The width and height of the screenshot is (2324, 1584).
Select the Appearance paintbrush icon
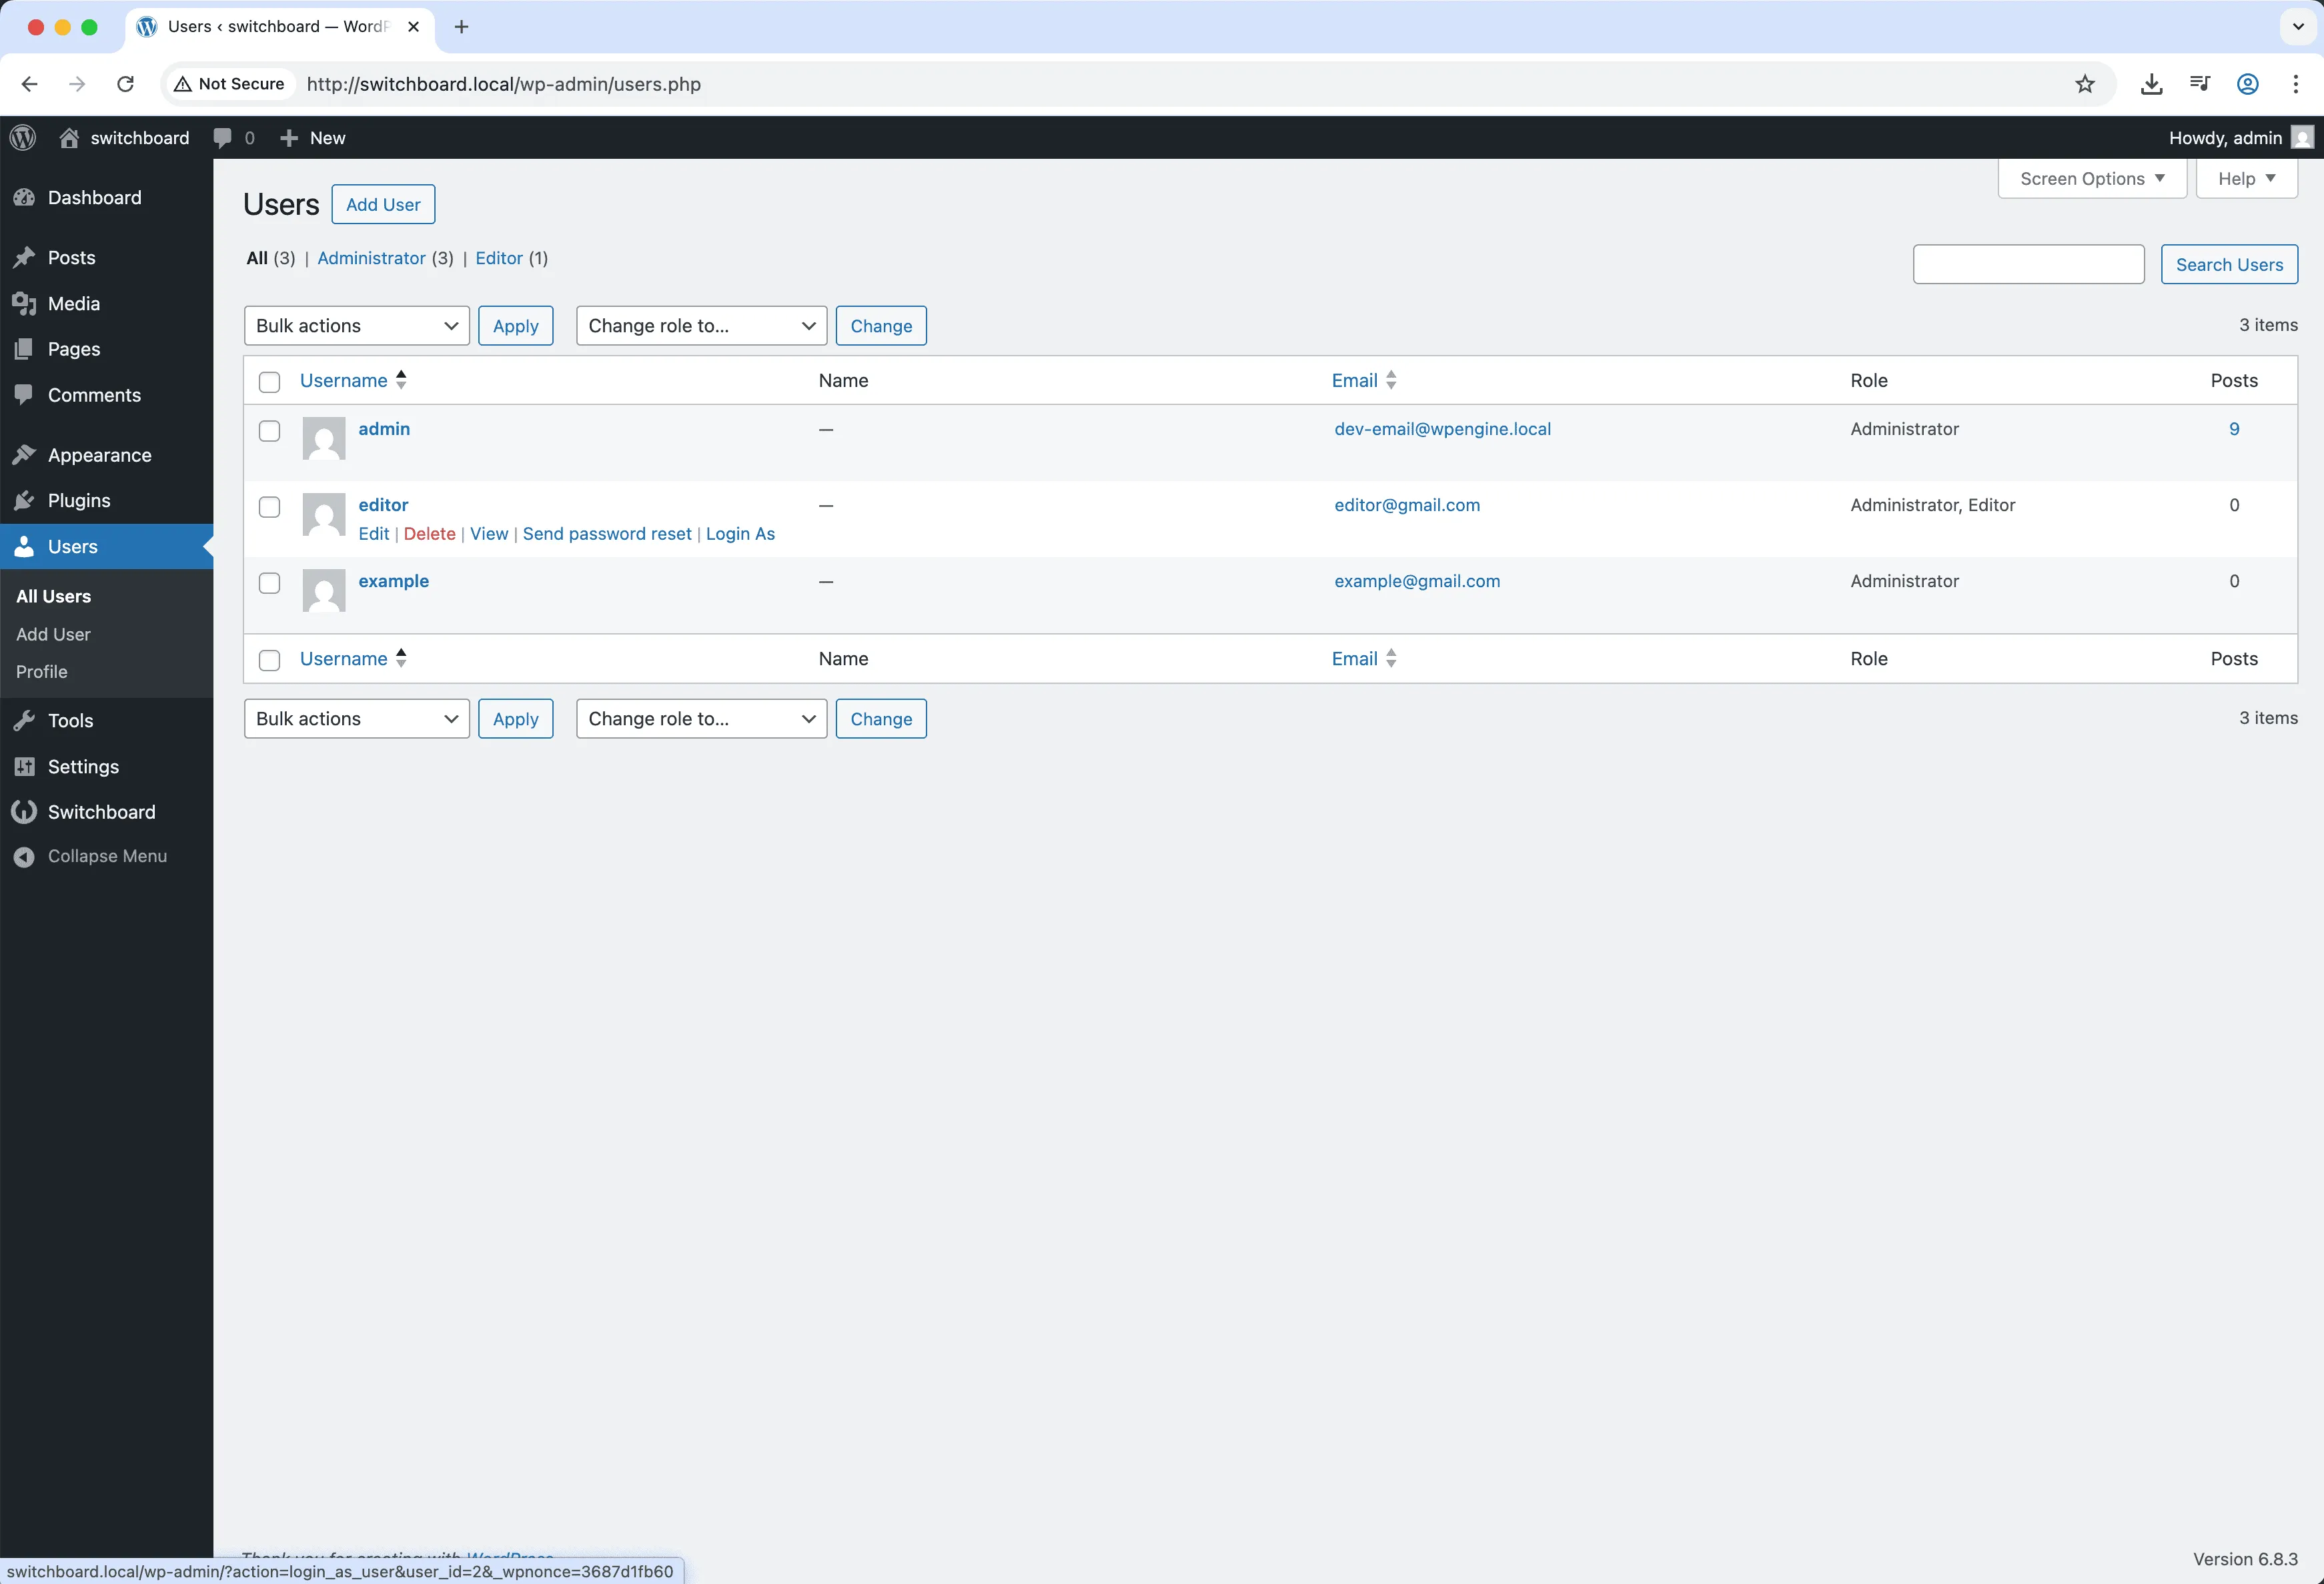[x=25, y=454]
